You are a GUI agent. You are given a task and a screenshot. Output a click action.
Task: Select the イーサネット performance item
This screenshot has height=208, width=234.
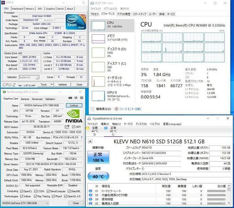pos(112,81)
